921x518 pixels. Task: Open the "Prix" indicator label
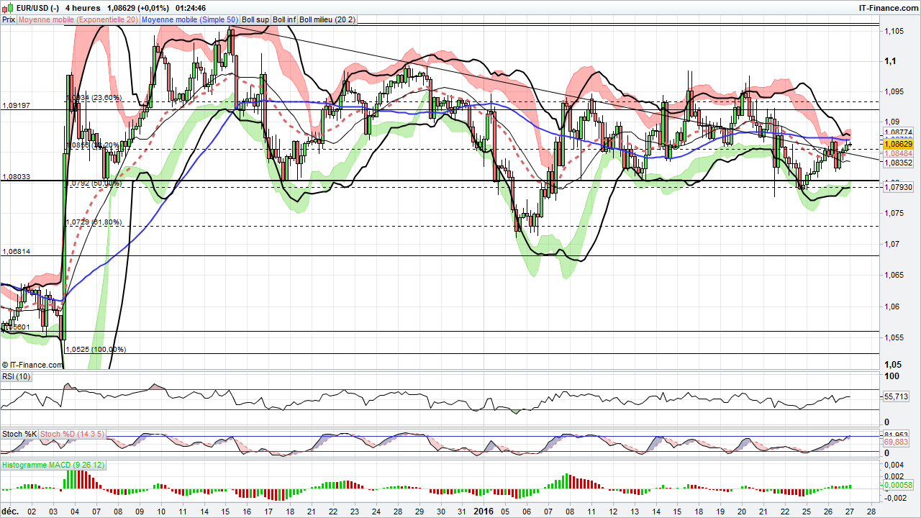pos(8,19)
